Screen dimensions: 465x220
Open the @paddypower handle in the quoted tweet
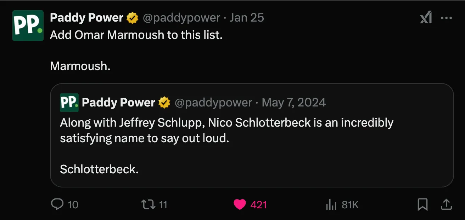pos(213,103)
